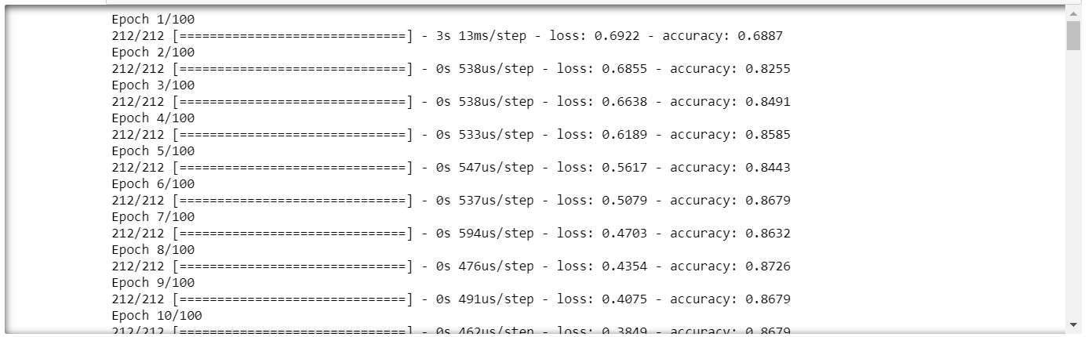
Task: Click the progress bar under Epoch 1/100
Action: 292,35
